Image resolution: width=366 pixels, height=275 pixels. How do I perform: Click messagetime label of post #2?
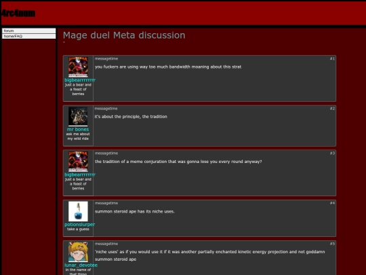106,109
